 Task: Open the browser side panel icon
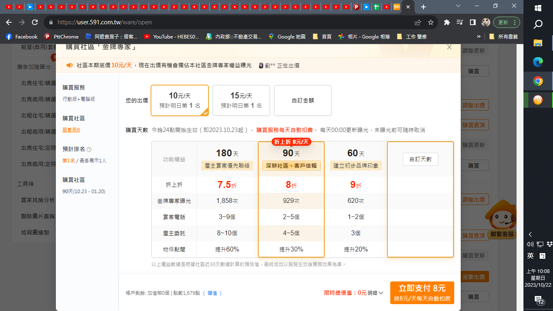[472, 22]
